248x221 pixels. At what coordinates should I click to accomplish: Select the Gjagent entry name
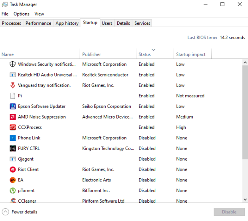tap(26, 159)
